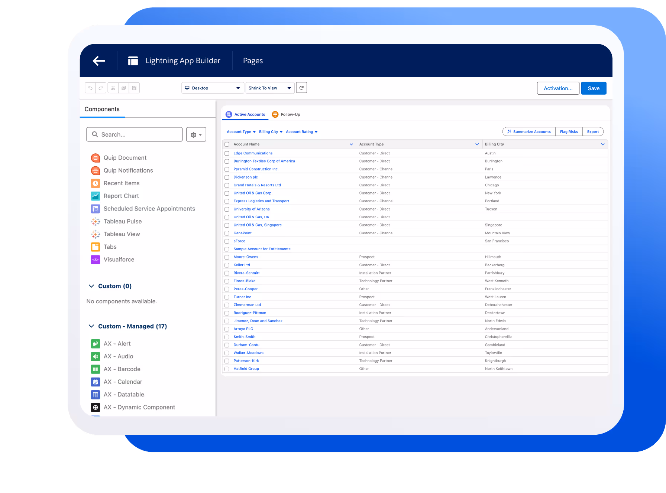
Task: Select the Report Chart component icon
Action: 96,196
